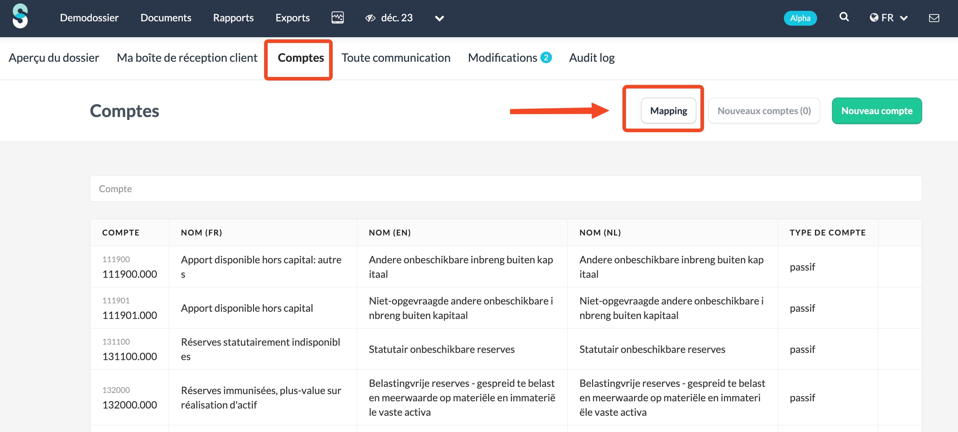The image size is (958, 432).
Task: Click the globe language icon
Action: [874, 18]
